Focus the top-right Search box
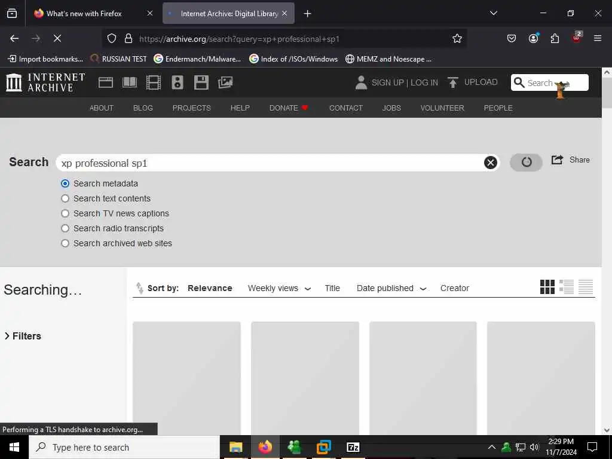The image size is (612, 459). [x=550, y=82]
